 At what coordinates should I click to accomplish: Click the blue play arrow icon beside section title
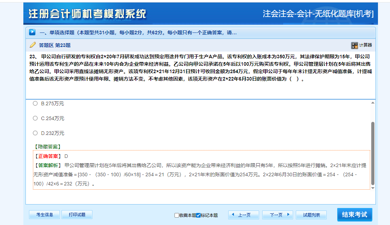[x=32, y=32]
